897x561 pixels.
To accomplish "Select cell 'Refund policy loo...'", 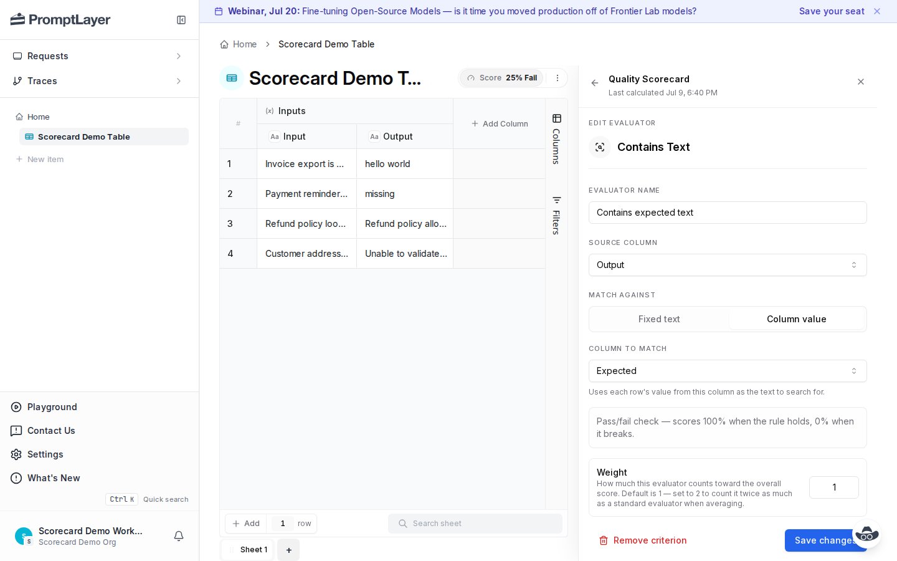I will click(306, 224).
